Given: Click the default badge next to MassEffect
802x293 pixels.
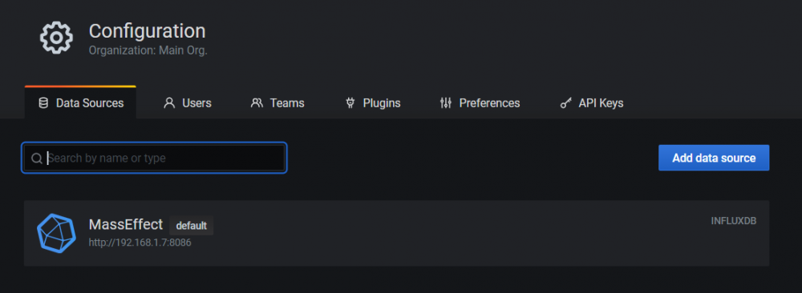Looking at the screenshot, I should [x=192, y=225].
